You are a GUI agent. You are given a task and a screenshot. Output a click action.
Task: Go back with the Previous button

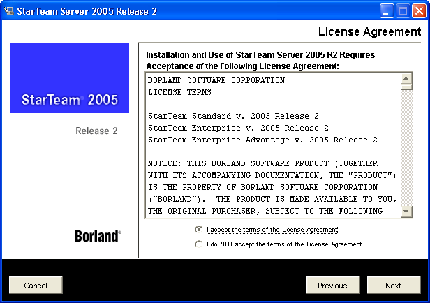333,285
